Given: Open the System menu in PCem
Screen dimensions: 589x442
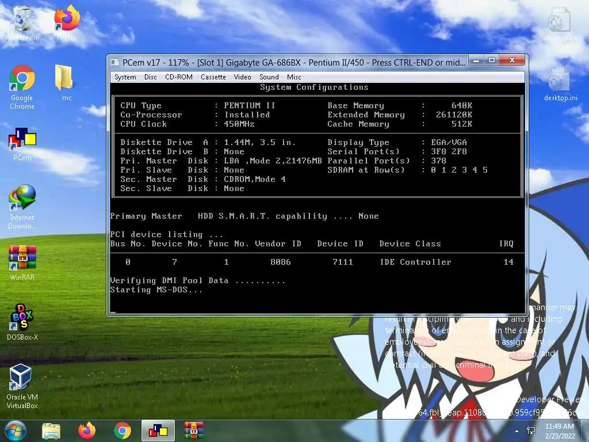Looking at the screenshot, I should click(125, 77).
